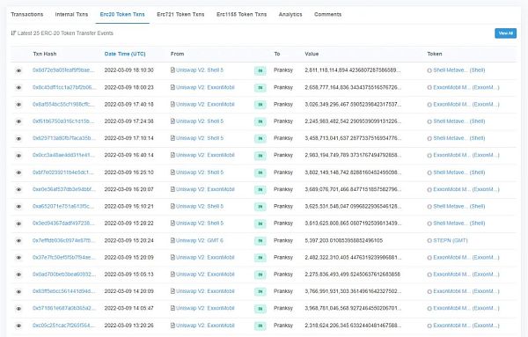Click IN badge on 18:00:23 ExxonMobil row
The image size is (528, 337).
(260, 88)
